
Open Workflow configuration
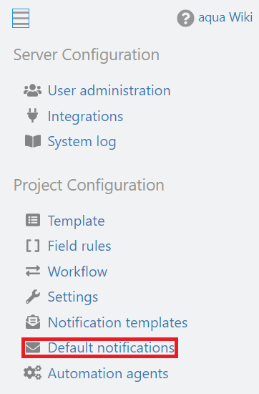point(77,272)
